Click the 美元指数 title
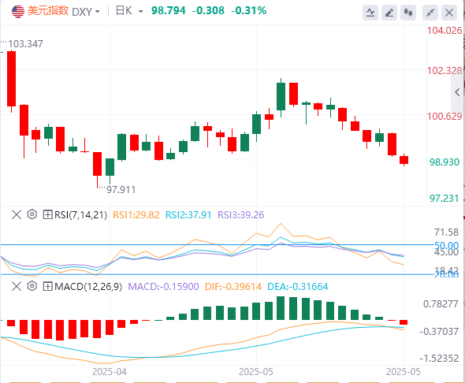Image resolution: width=465 pixels, height=383 pixels. tap(48, 11)
